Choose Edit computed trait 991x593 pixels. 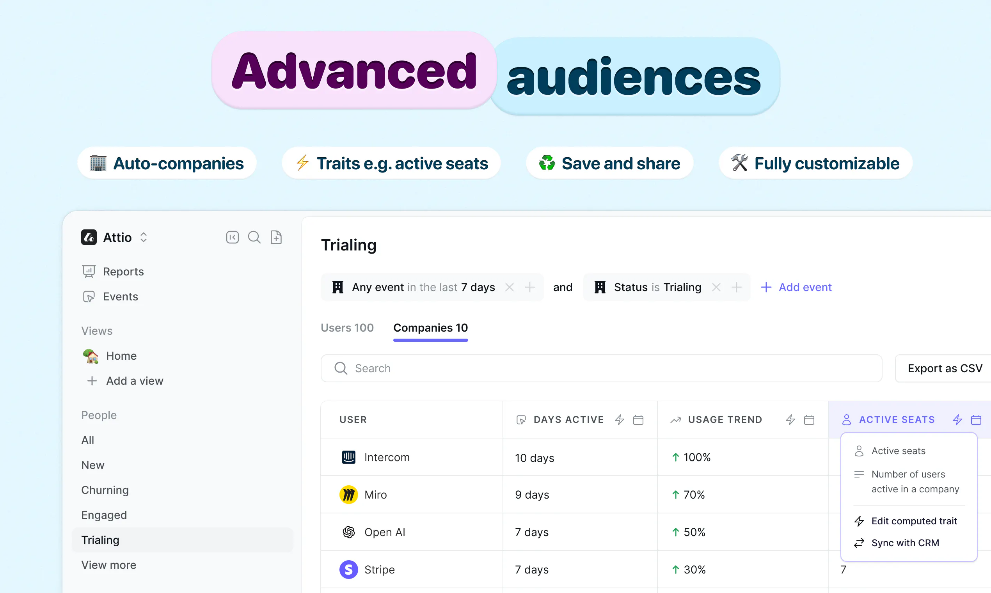pos(906,521)
